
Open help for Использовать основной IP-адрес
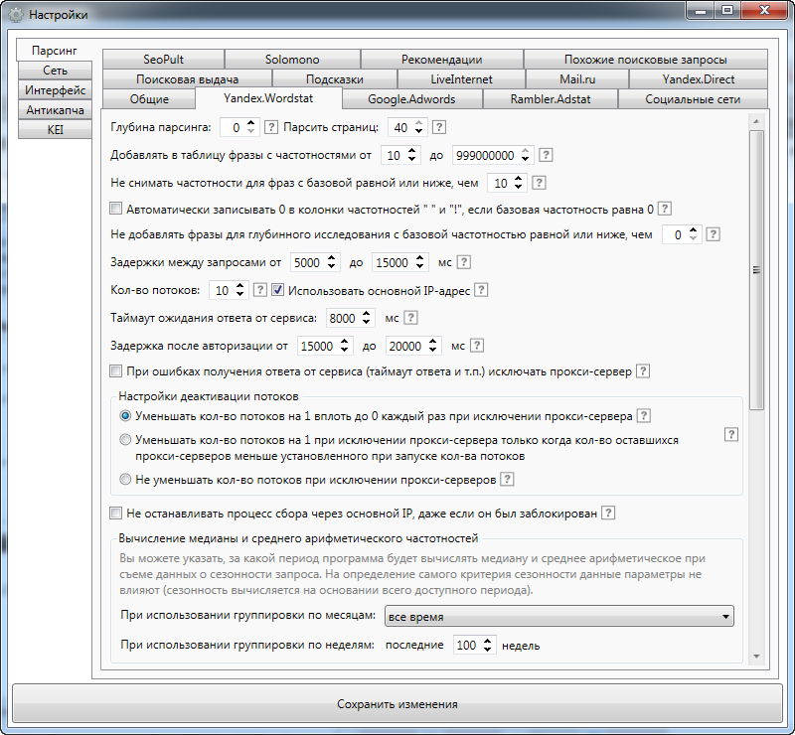tap(481, 290)
